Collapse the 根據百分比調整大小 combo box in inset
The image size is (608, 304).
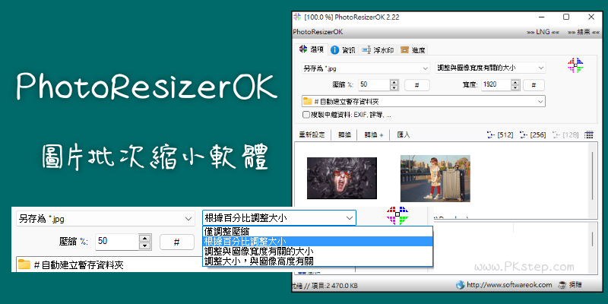(x=279, y=218)
